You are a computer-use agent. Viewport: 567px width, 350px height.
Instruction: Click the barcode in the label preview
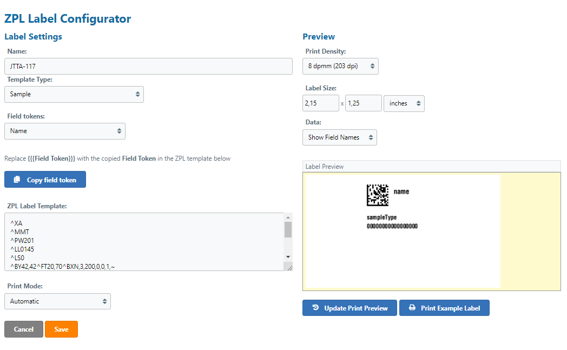pos(377,195)
